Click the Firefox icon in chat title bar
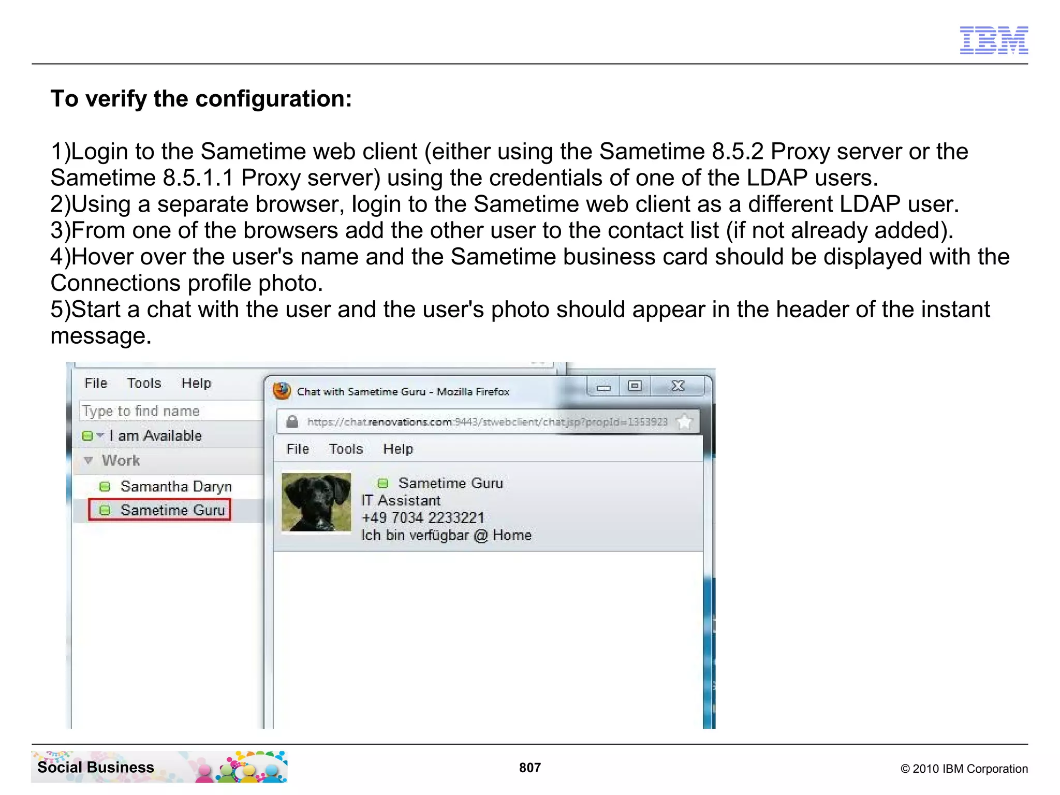 [x=282, y=391]
